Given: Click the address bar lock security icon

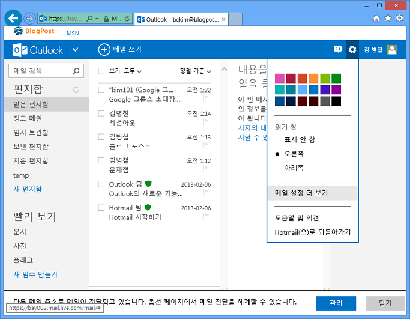Looking at the screenshot, I should (x=106, y=19).
